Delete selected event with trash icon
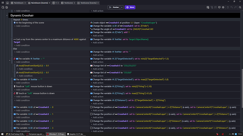Viewport: 243px width, 136px height. (x=228, y=7)
